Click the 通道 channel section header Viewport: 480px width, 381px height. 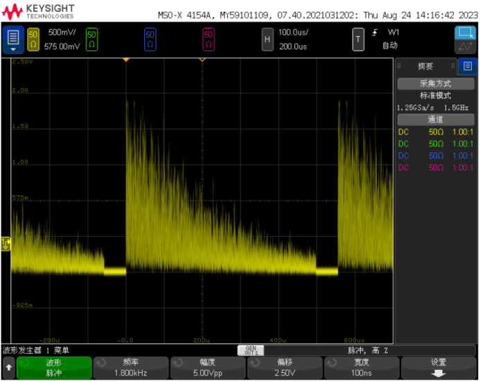pos(435,119)
